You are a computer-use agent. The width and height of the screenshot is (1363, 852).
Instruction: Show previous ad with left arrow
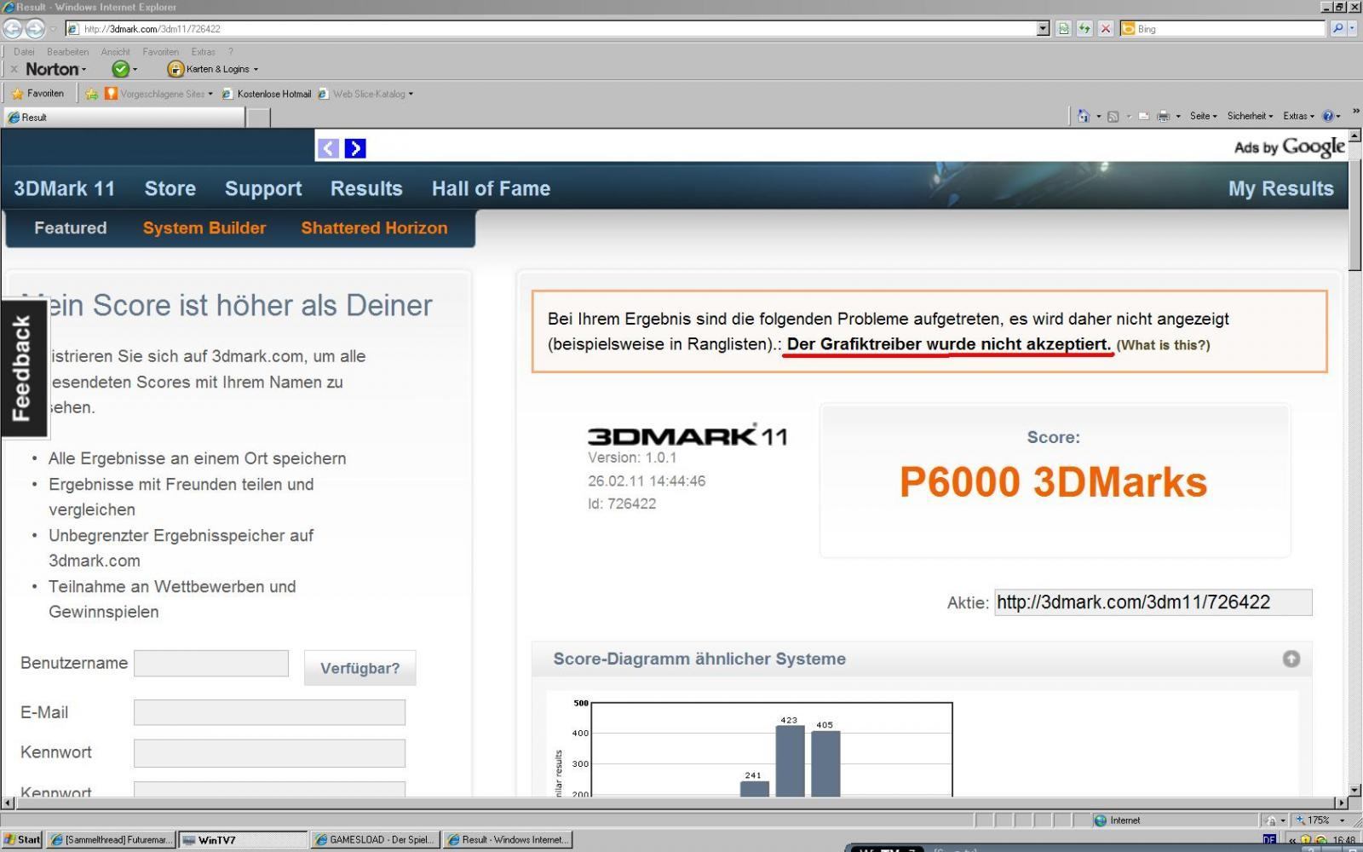pyautogui.click(x=328, y=148)
